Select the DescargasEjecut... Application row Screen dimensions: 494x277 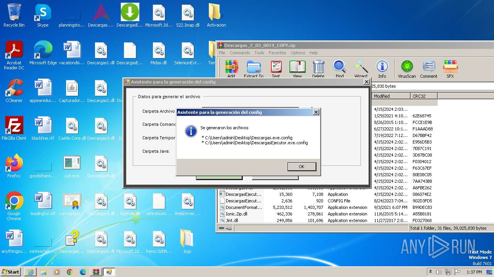(x=328, y=194)
